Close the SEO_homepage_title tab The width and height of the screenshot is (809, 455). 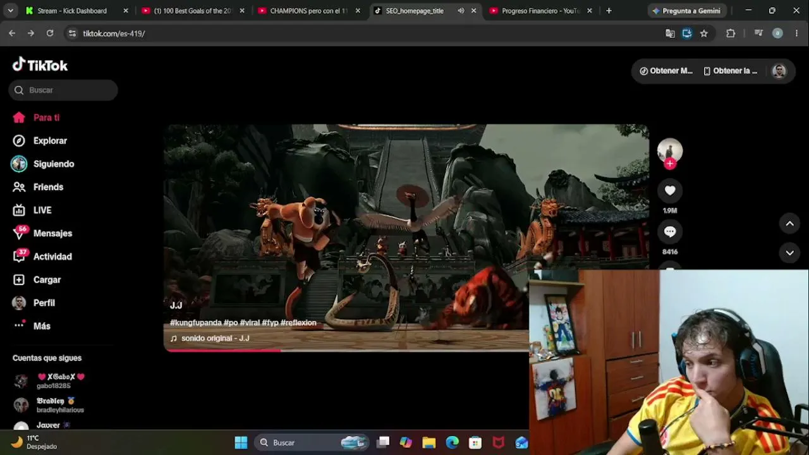[x=473, y=11]
